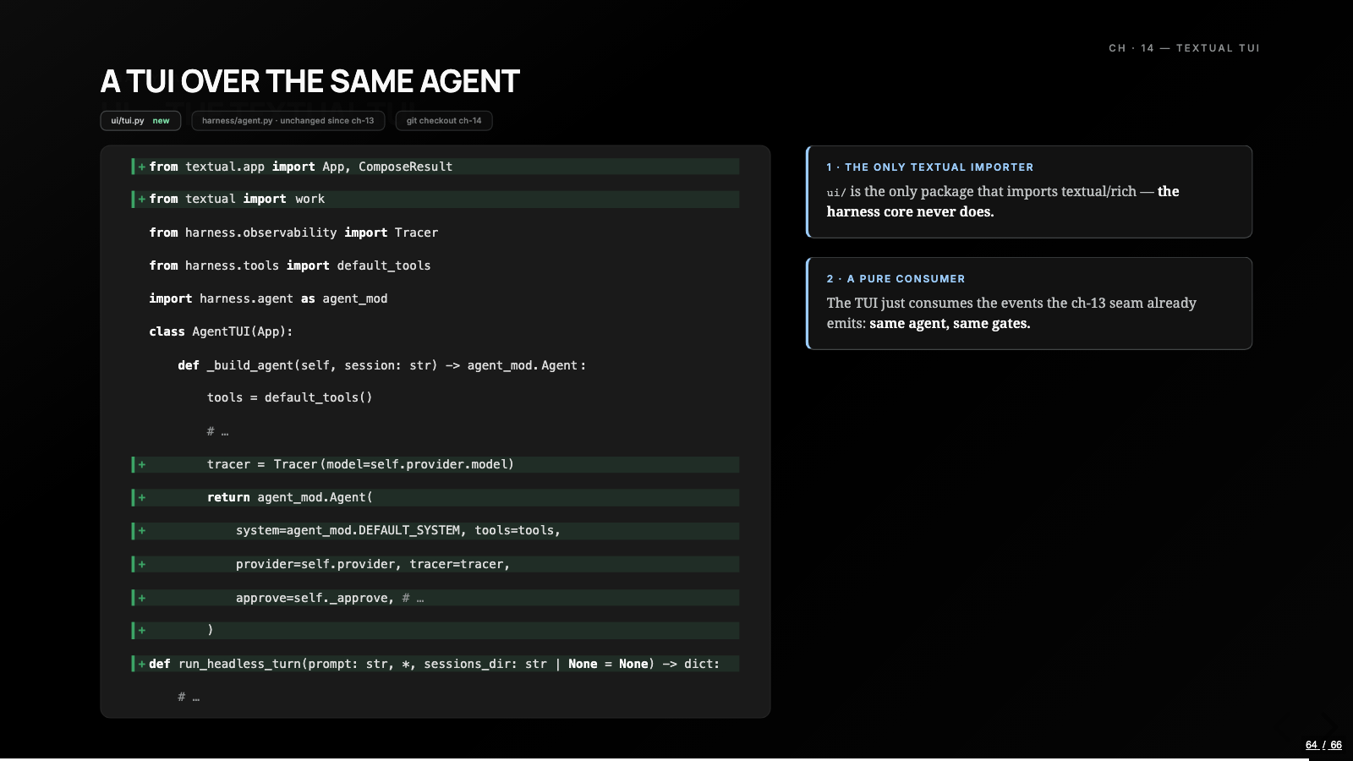Click the 'def run_headless_turn' function signature line

[435, 664]
